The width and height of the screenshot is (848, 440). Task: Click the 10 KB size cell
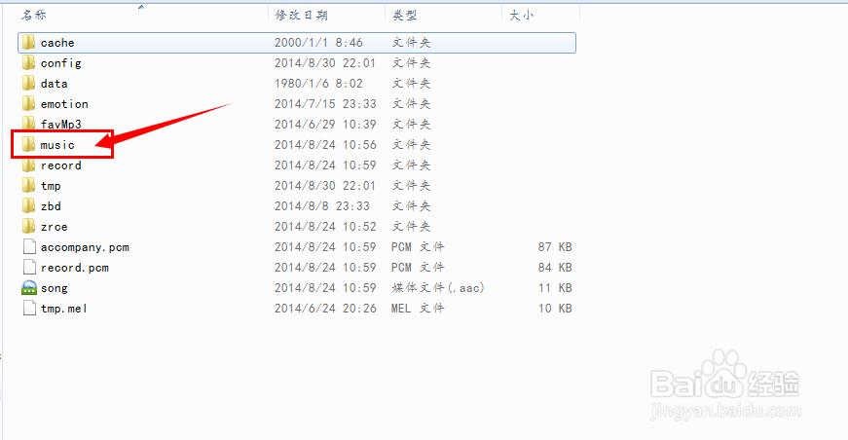(x=555, y=309)
